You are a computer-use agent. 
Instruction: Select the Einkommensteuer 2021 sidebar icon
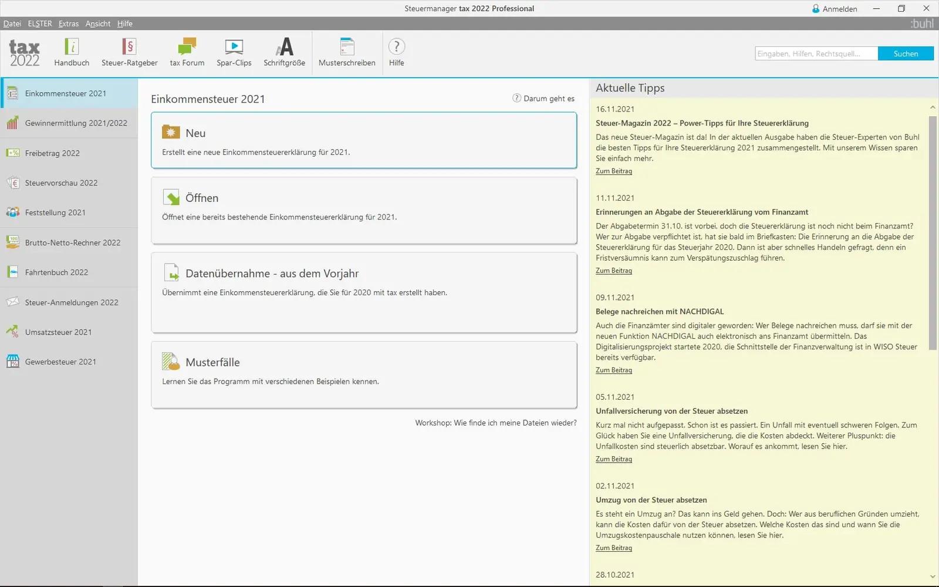[x=12, y=93]
